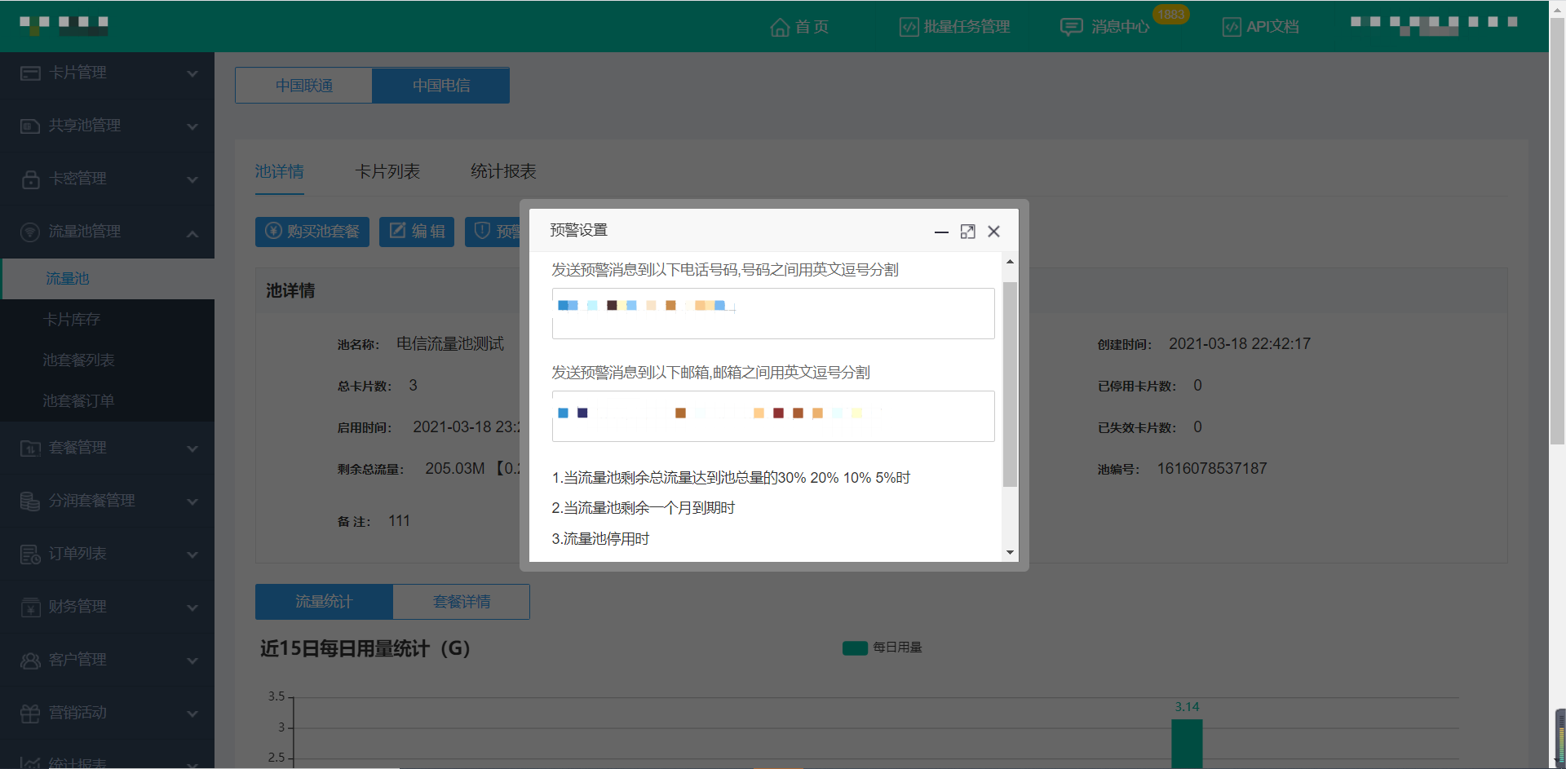The width and height of the screenshot is (1566, 769).
Task: Select 池套餐订单 in the sidebar
Action: [x=108, y=401]
